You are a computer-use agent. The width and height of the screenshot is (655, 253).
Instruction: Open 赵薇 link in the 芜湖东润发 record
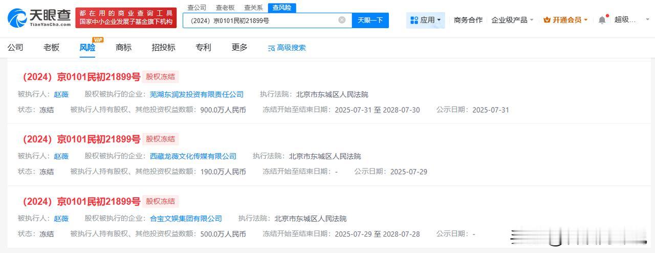(61, 95)
